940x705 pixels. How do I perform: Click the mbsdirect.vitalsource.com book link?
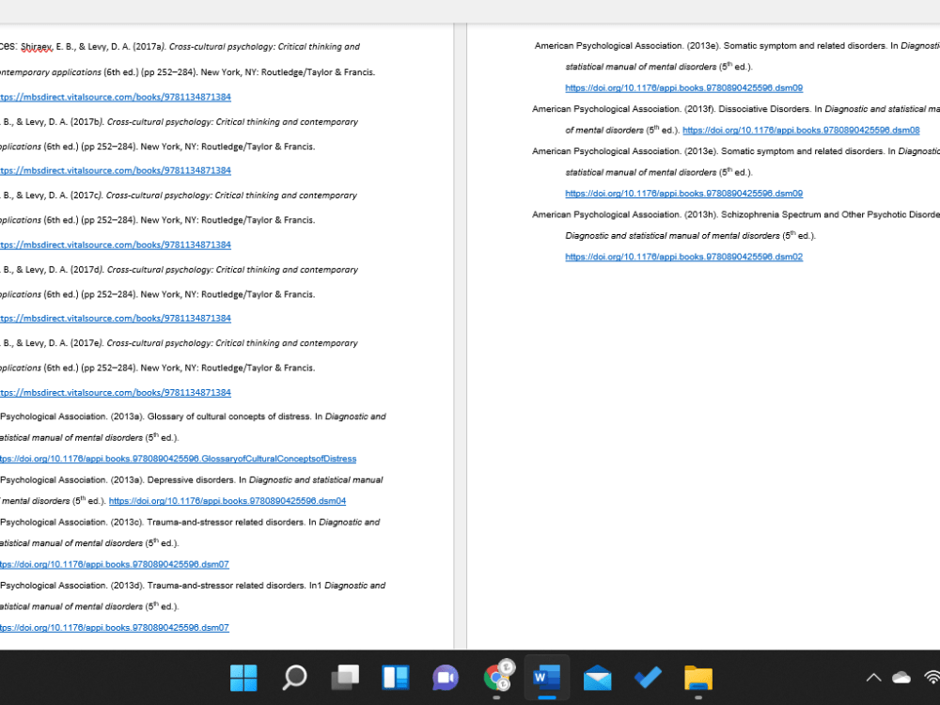coord(117,97)
